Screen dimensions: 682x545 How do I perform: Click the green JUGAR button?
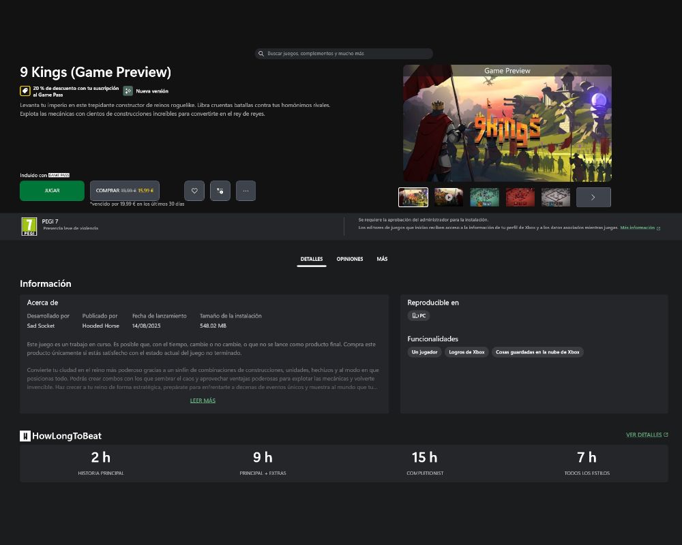tap(53, 191)
